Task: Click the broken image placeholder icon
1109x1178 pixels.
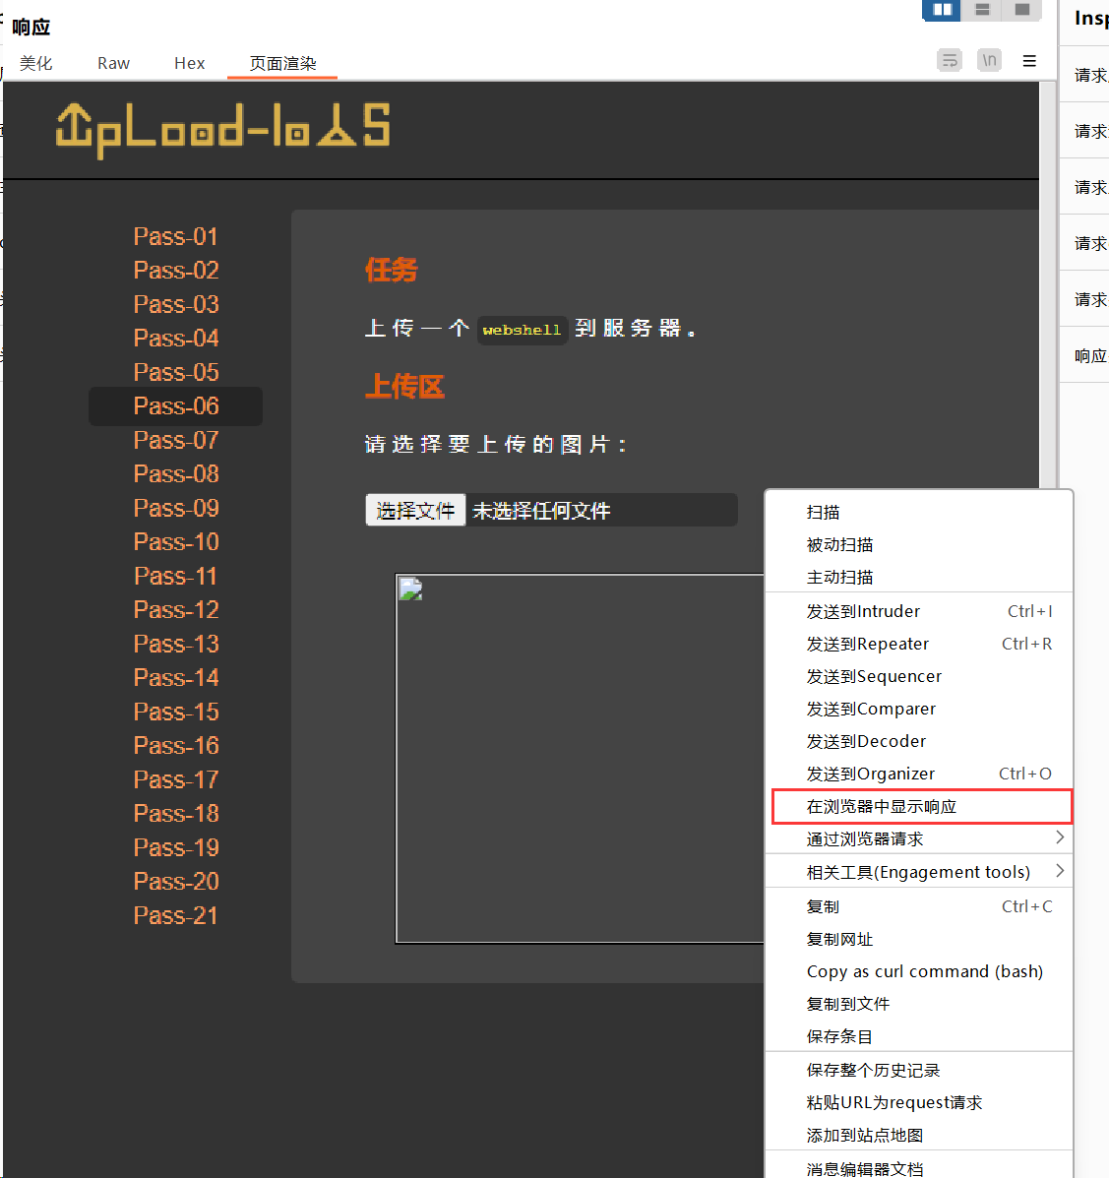Action: (410, 589)
